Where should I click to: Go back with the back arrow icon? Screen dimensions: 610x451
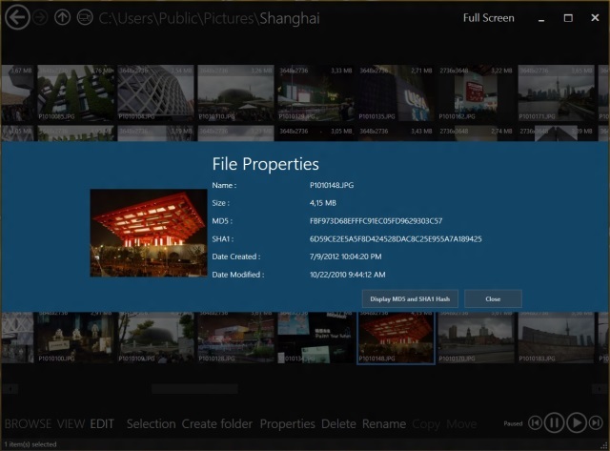[17, 17]
